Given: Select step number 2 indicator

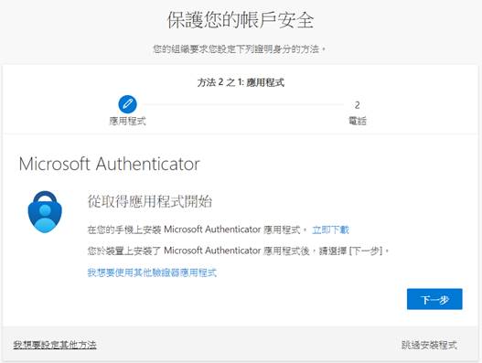Looking at the screenshot, I should pos(357,105).
